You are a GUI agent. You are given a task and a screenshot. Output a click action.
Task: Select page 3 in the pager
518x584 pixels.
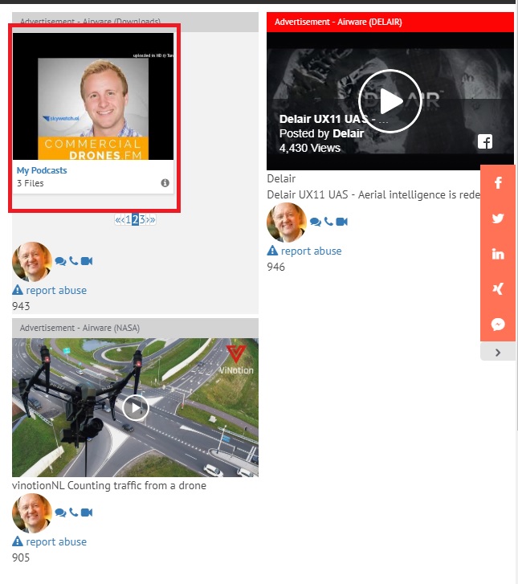point(142,220)
